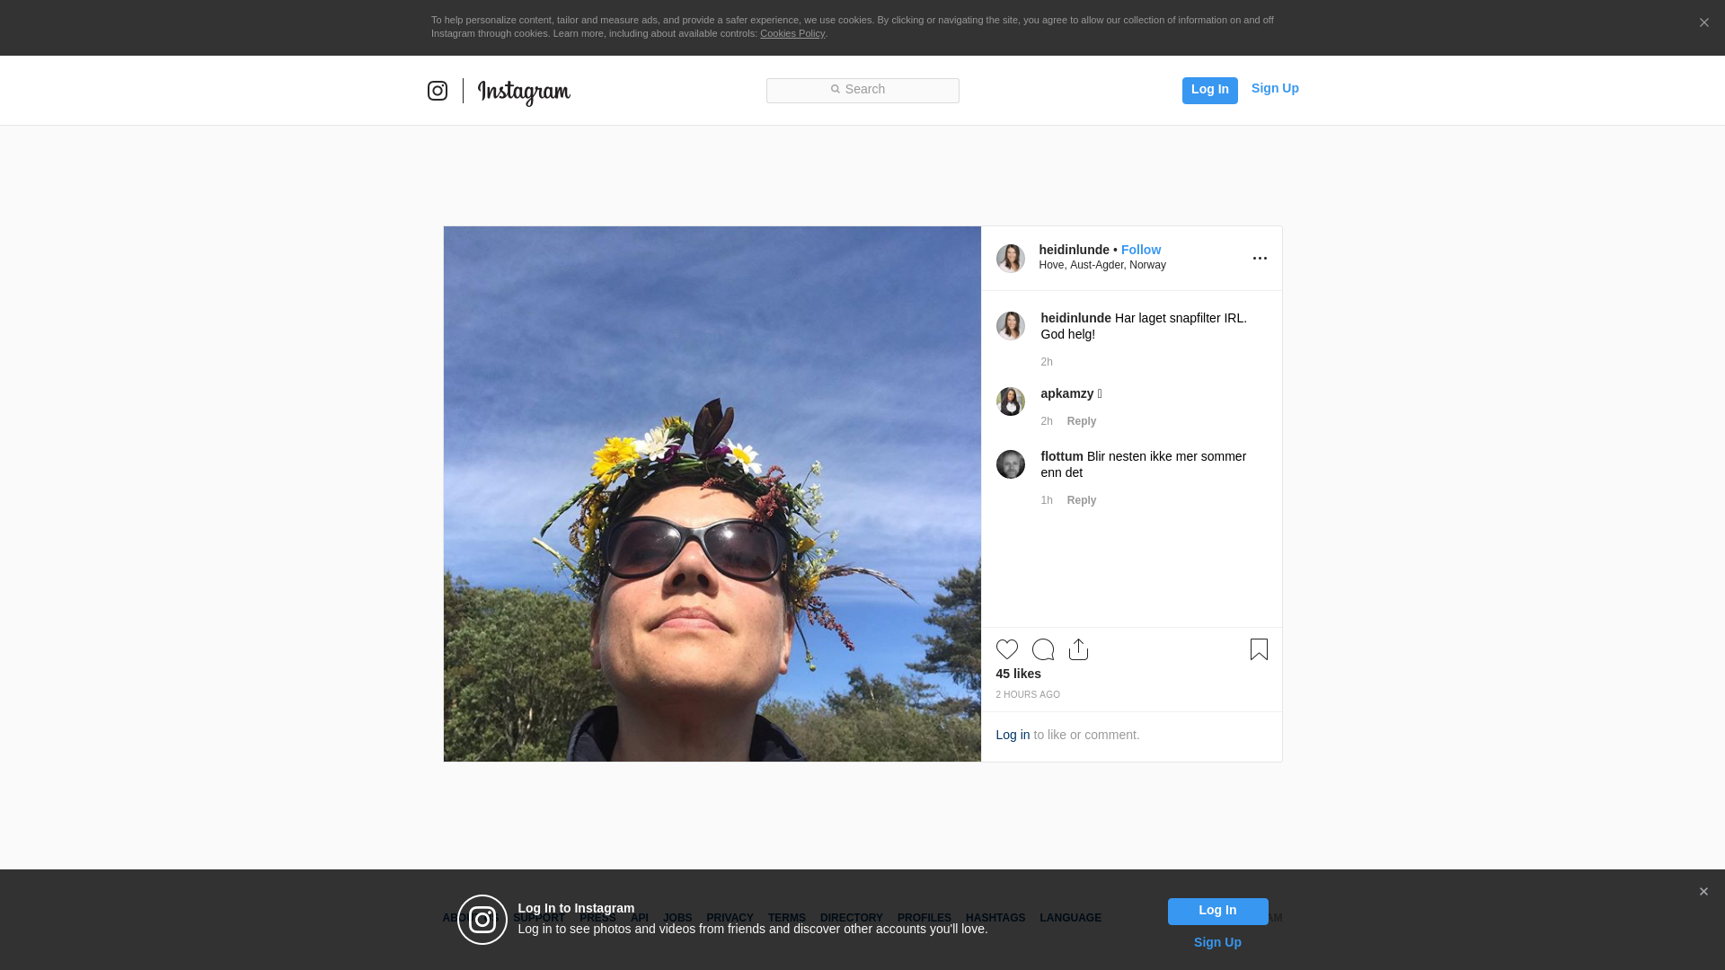Open the JOBS footer link

tap(677, 918)
